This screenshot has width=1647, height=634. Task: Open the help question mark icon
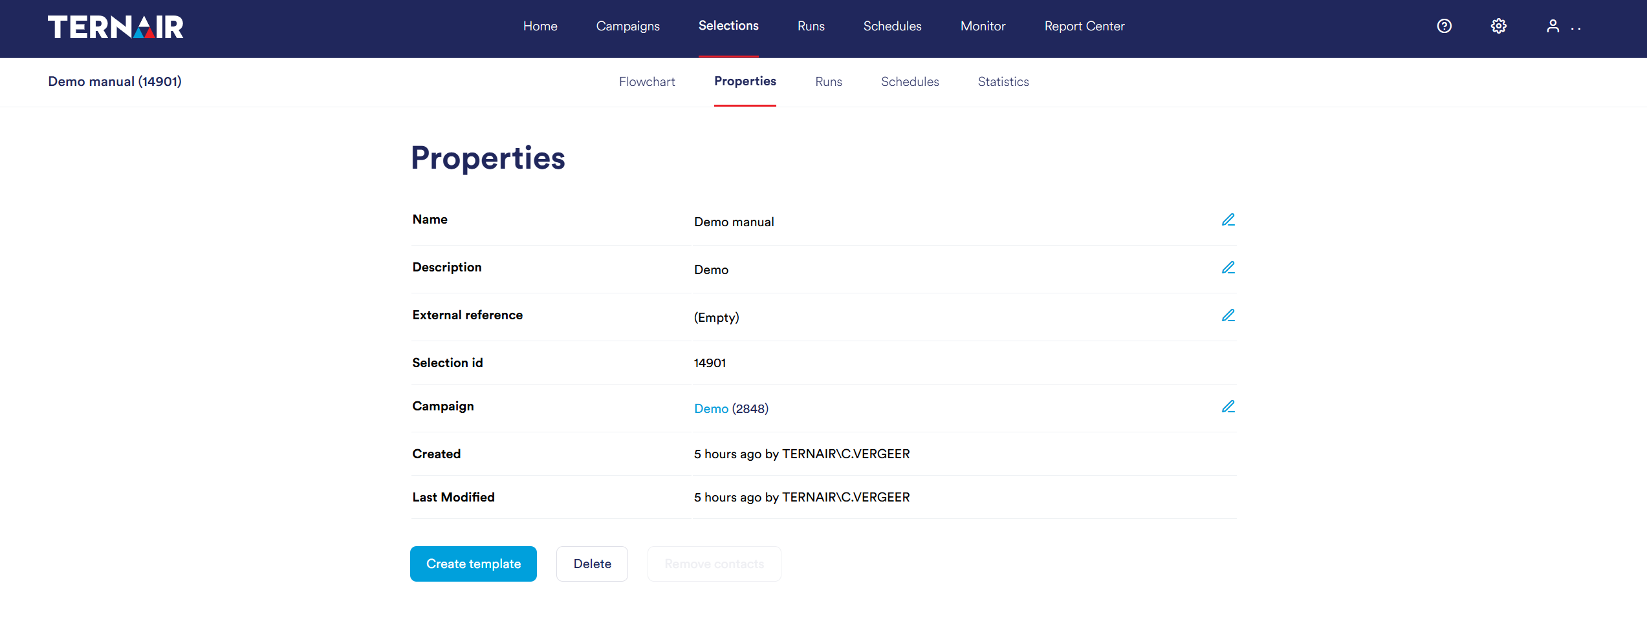coord(1445,26)
